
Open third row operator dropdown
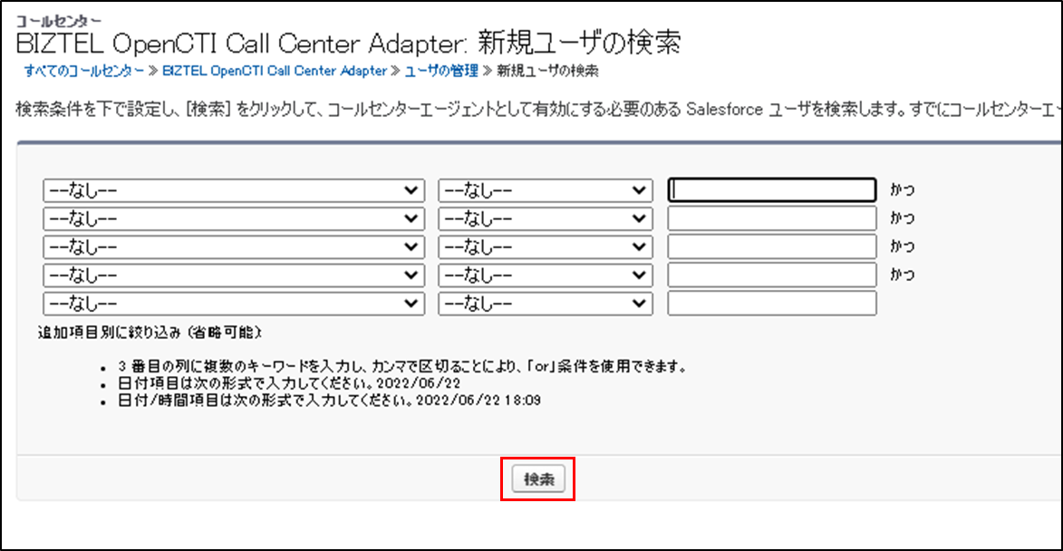[545, 246]
